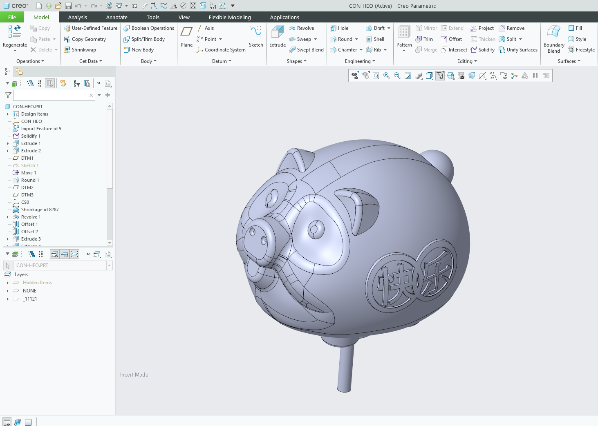598x426 pixels.
Task: Click the Zoom In icon in graphics toolbar
Action: (x=386, y=76)
